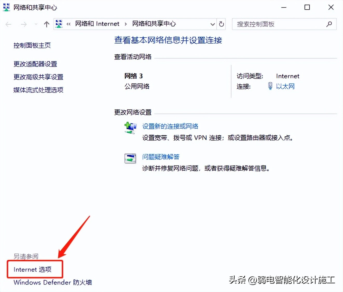Click 更改适配器设置 in the sidebar
The height and width of the screenshot is (292, 343).
[35, 64]
